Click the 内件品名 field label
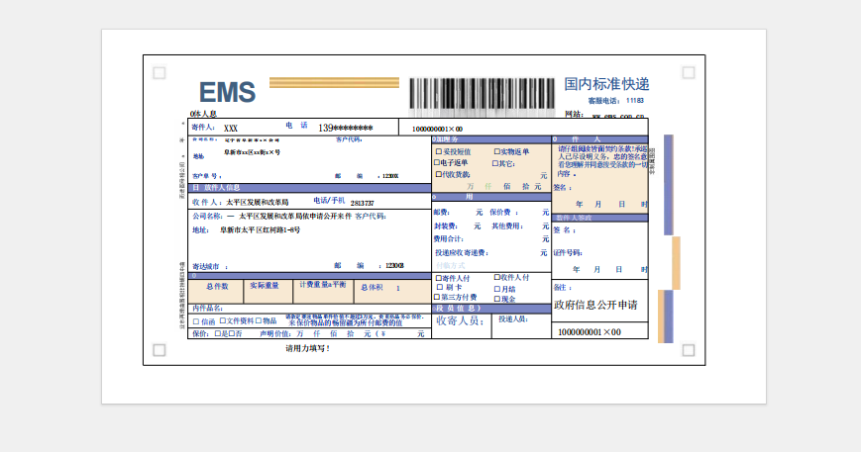The height and width of the screenshot is (452, 861). pyautogui.click(x=207, y=309)
